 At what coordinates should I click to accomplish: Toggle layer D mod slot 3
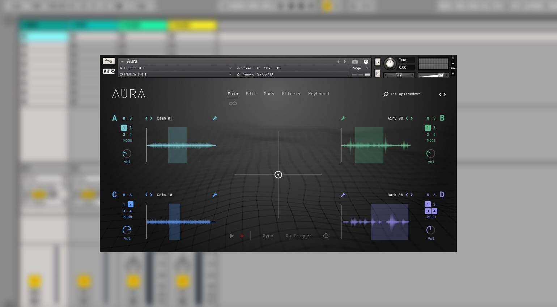tap(428, 211)
